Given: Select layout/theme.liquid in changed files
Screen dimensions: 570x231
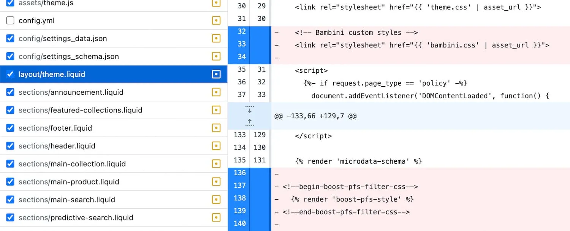Looking at the screenshot, I should click(114, 74).
